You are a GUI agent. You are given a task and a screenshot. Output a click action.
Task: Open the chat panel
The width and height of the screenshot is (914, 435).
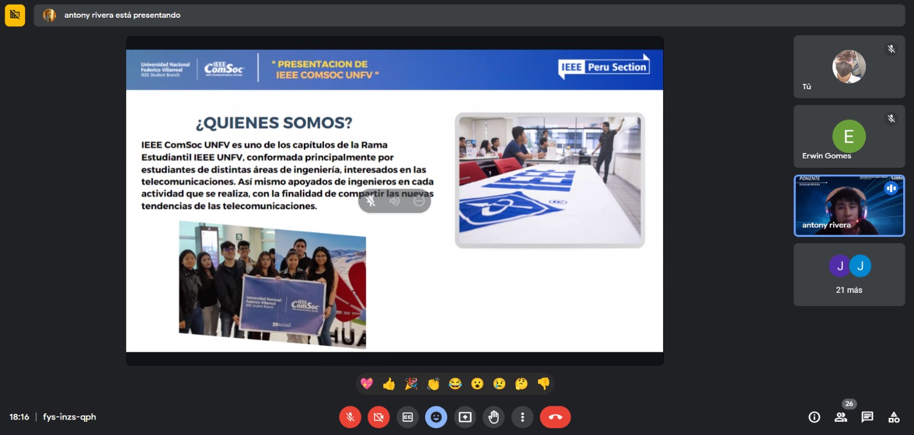coord(867,417)
